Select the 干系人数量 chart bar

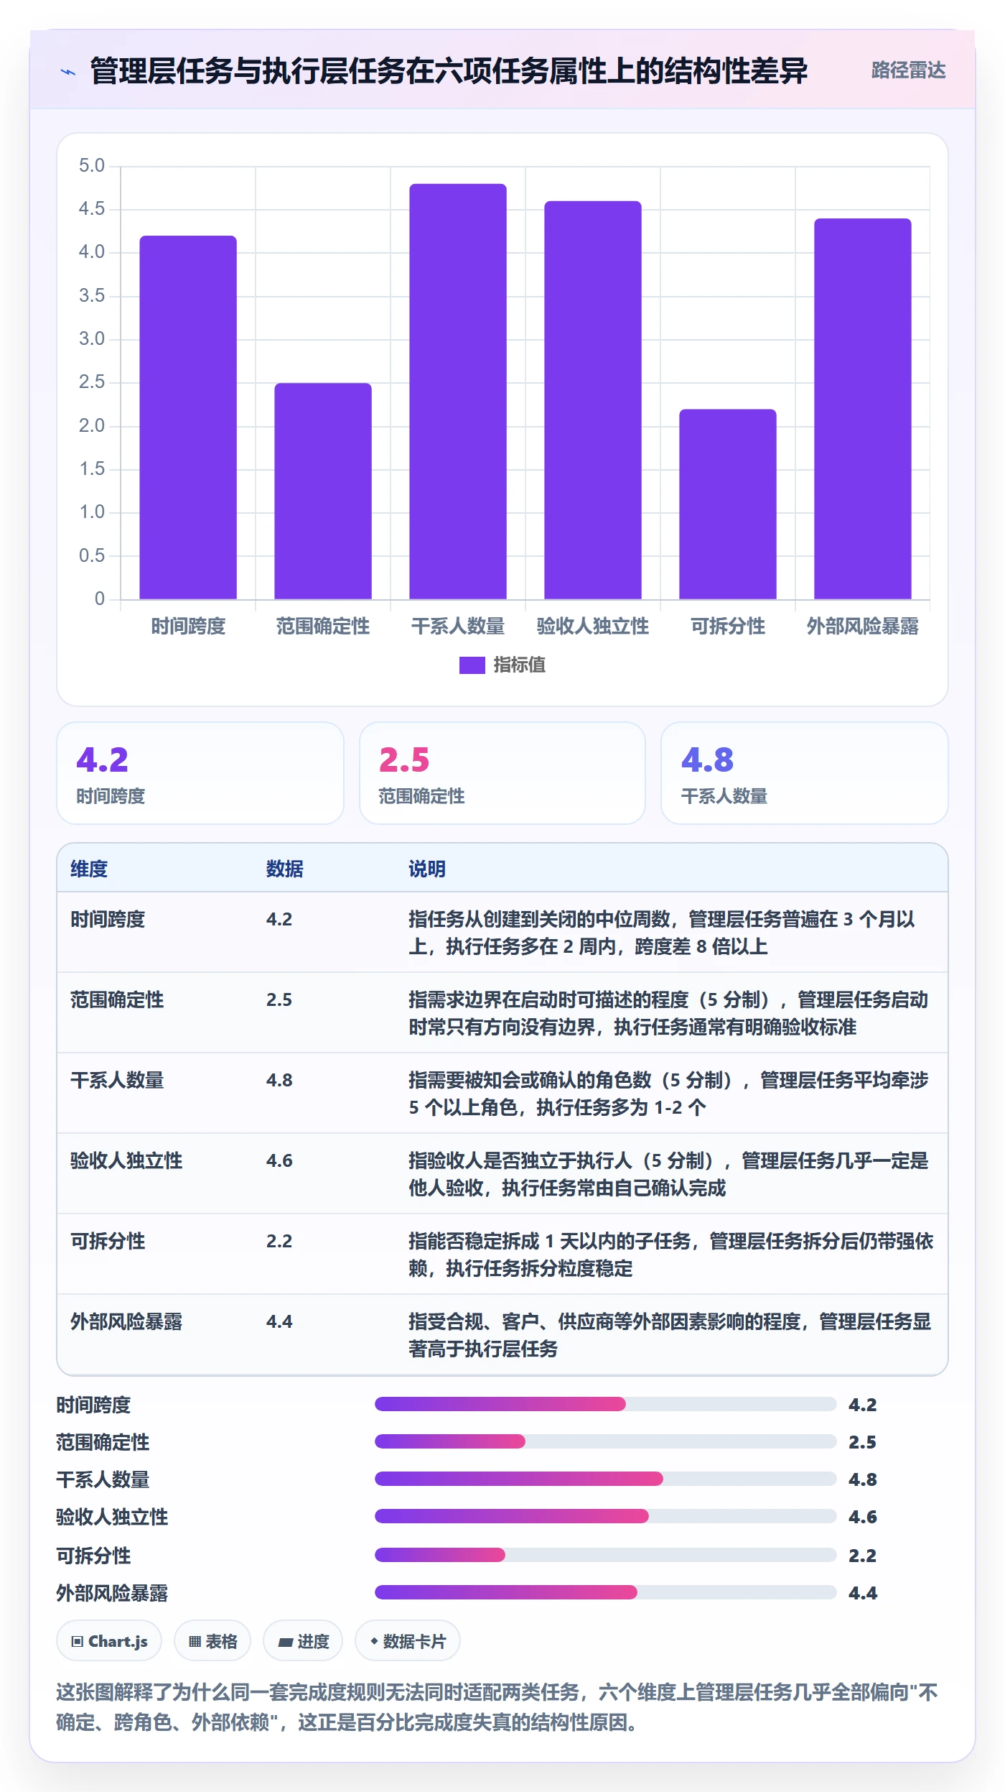[458, 392]
